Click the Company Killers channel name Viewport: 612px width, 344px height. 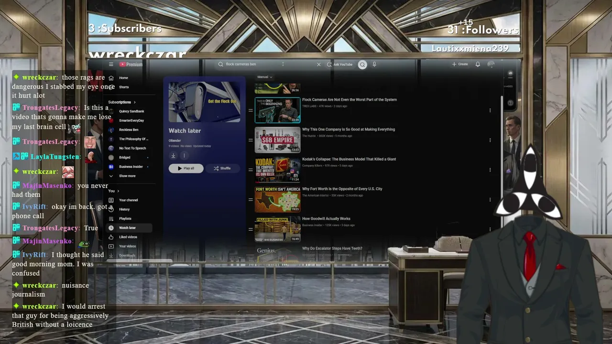coord(312,165)
